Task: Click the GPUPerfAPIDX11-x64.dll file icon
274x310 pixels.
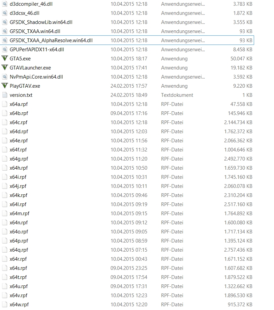Action: tap(4, 50)
